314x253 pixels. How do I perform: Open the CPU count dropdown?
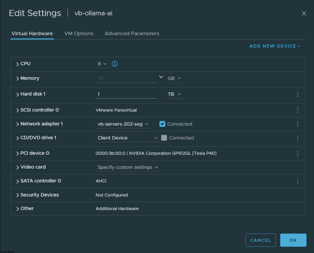click(x=102, y=64)
